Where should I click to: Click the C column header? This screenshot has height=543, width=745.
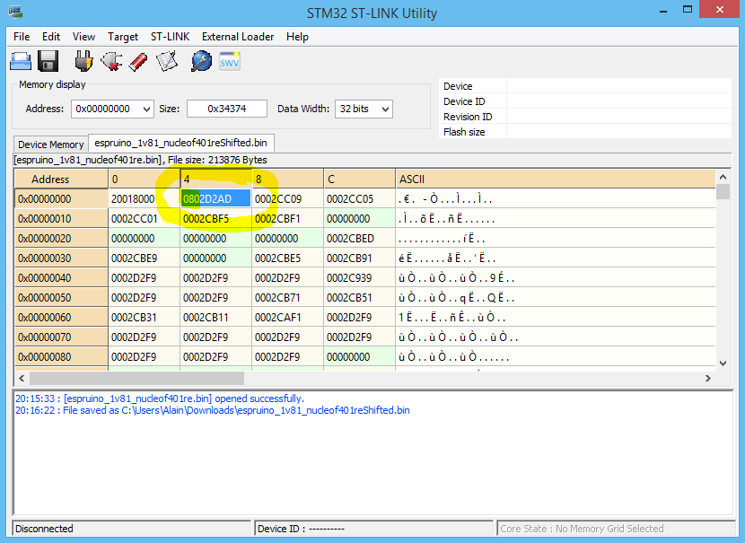coord(359,180)
